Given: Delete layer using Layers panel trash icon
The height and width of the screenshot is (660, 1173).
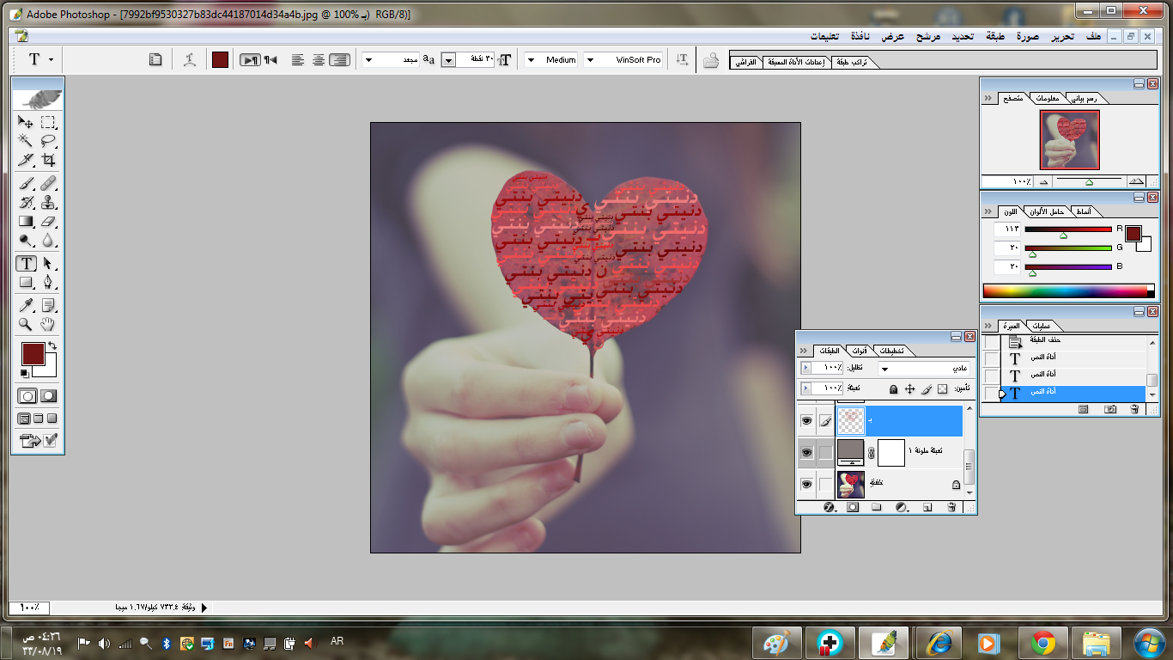Looking at the screenshot, I should click(951, 508).
